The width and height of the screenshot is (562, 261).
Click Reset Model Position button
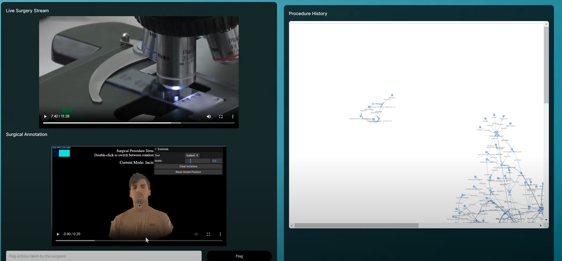188,172
